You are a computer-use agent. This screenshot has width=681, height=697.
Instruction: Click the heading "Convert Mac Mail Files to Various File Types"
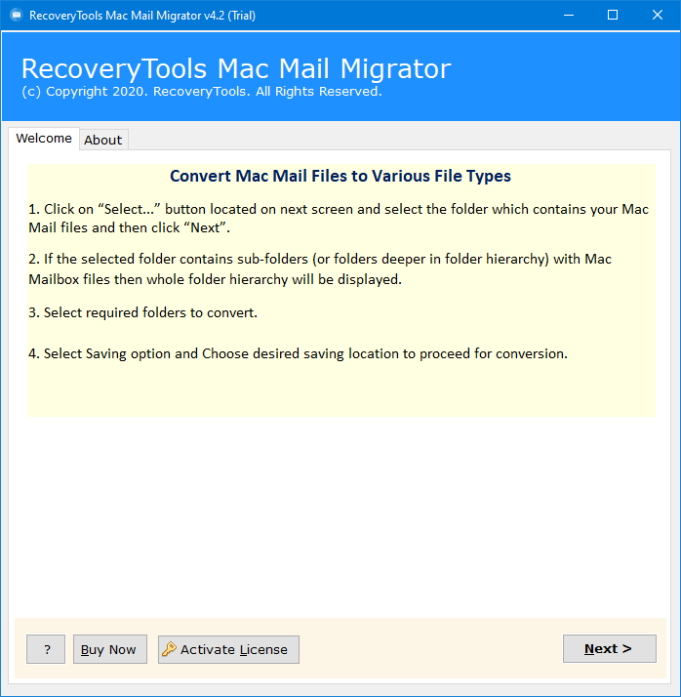click(x=340, y=176)
